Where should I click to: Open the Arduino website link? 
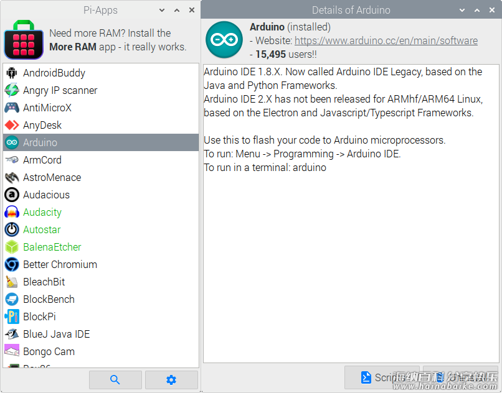[x=386, y=41]
